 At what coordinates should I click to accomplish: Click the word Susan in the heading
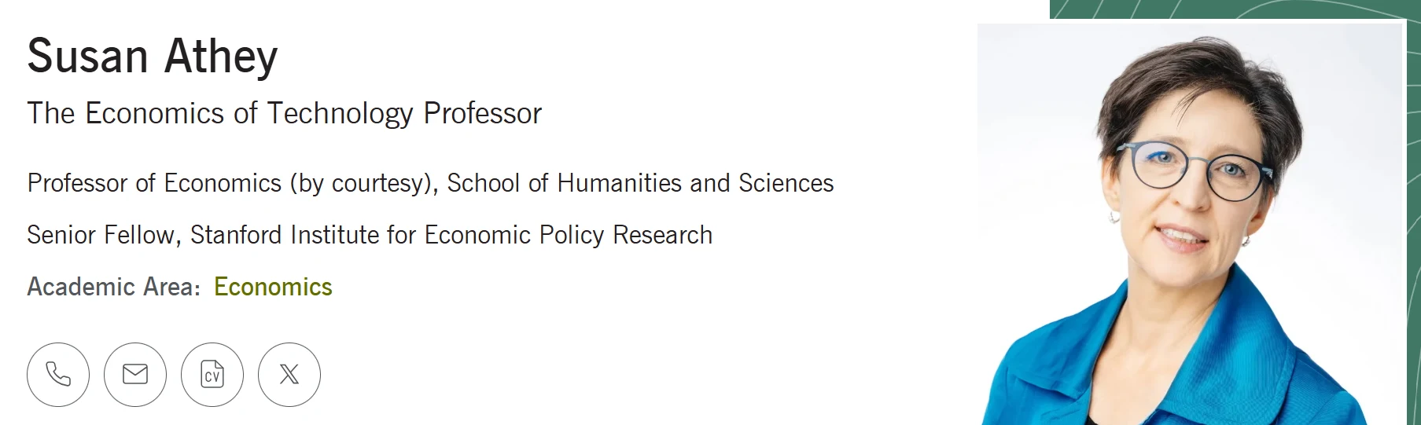coord(88,56)
